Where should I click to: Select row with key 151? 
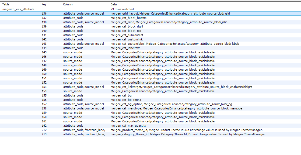(x=150, y=78)
